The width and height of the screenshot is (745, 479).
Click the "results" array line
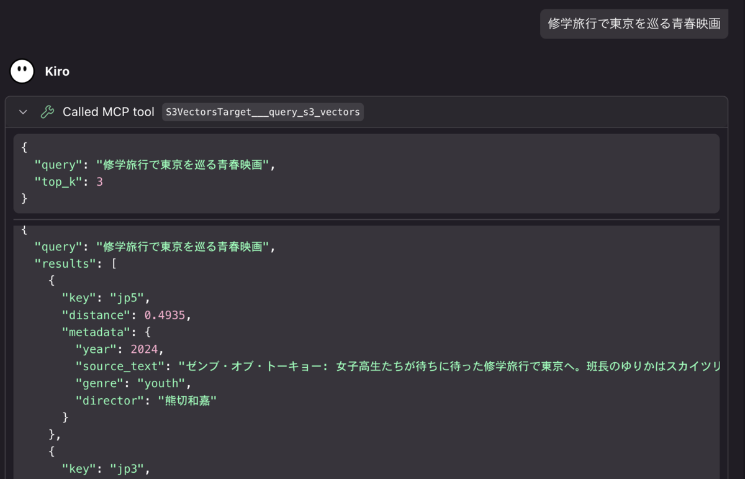pyautogui.click(x=75, y=263)
